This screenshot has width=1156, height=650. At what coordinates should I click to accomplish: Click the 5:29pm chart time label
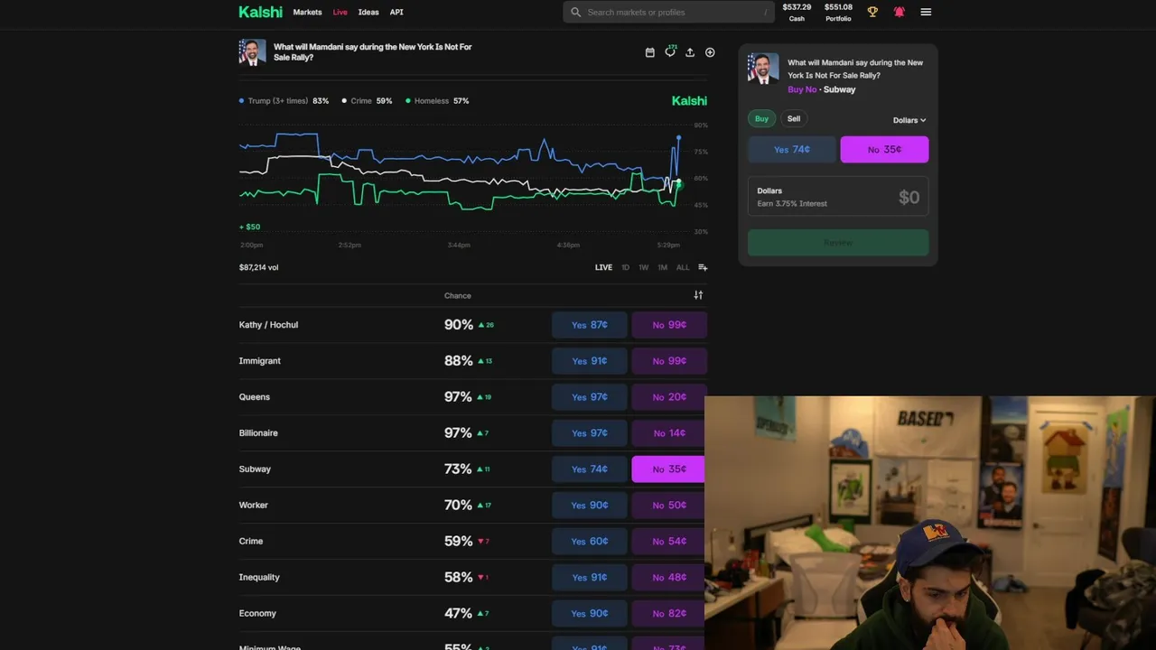coord(668,246)
